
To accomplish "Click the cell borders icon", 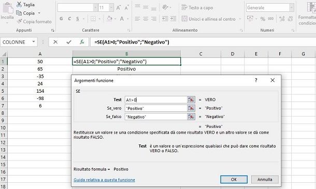I will click(x=93, y=19).
